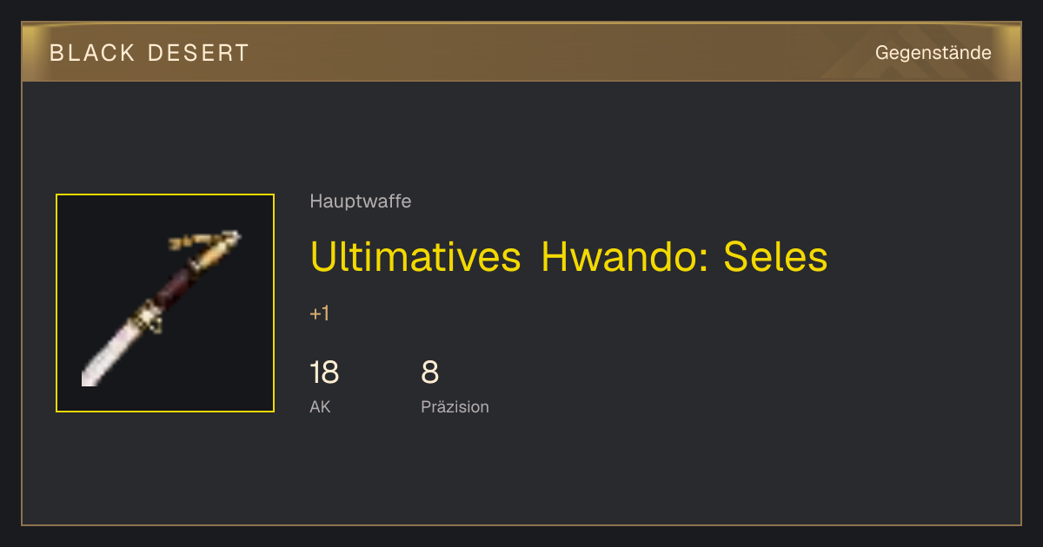Click the AK value 18
This screenshot has height=547, width=1043.
point(324,372)
